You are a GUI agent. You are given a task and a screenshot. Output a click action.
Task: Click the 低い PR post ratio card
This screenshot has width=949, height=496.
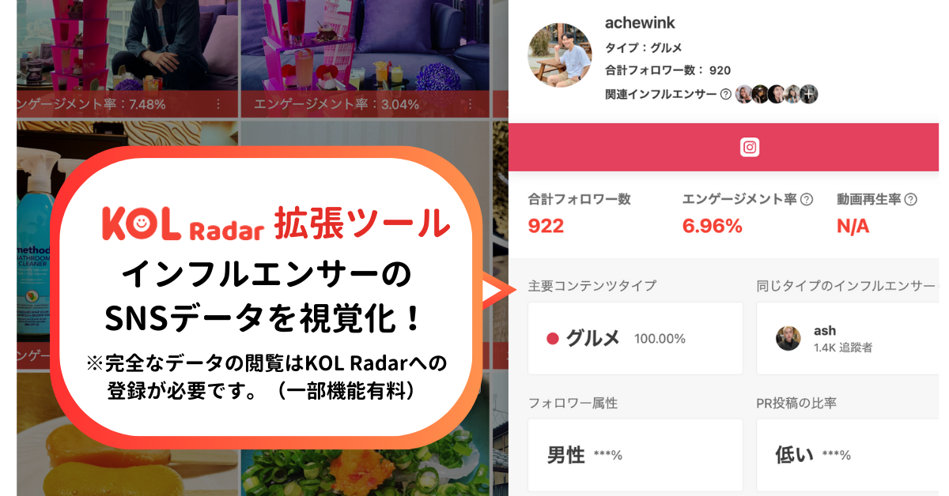point(849,455)
